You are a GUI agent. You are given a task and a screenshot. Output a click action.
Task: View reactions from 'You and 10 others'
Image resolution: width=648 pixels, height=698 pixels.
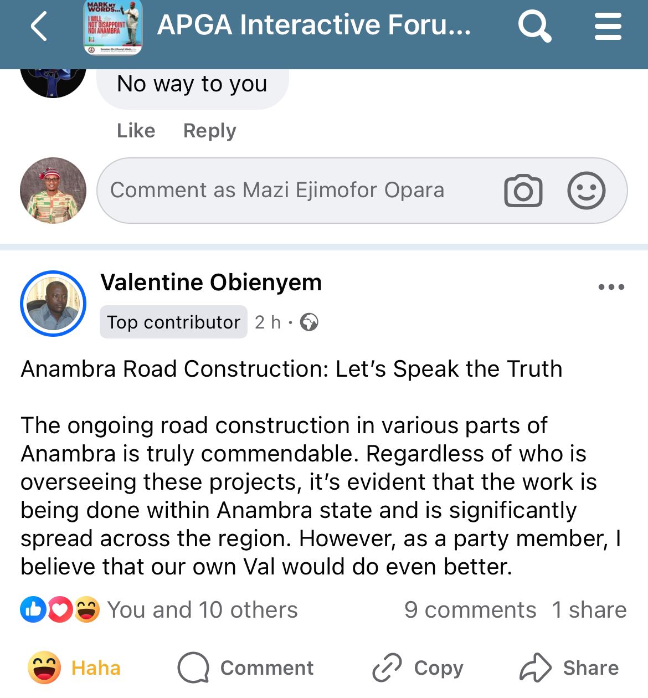[202, 610]
